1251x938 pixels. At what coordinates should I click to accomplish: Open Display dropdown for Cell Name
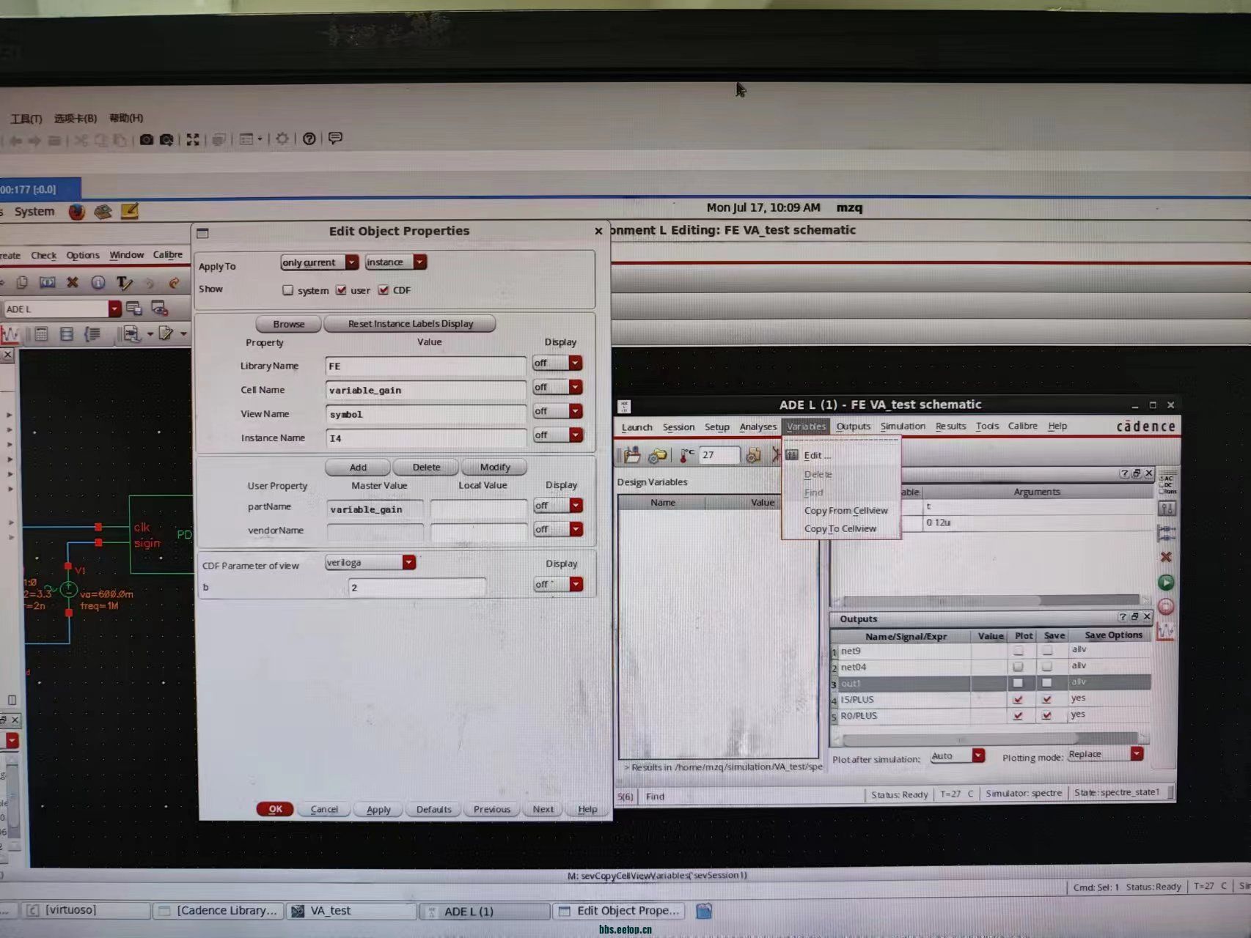[557, 387]
